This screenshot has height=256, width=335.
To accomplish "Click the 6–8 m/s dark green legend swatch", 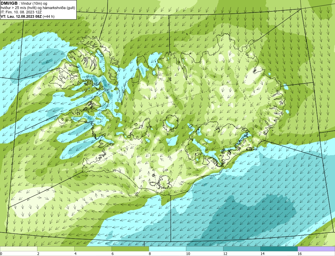I will point(130,249).
